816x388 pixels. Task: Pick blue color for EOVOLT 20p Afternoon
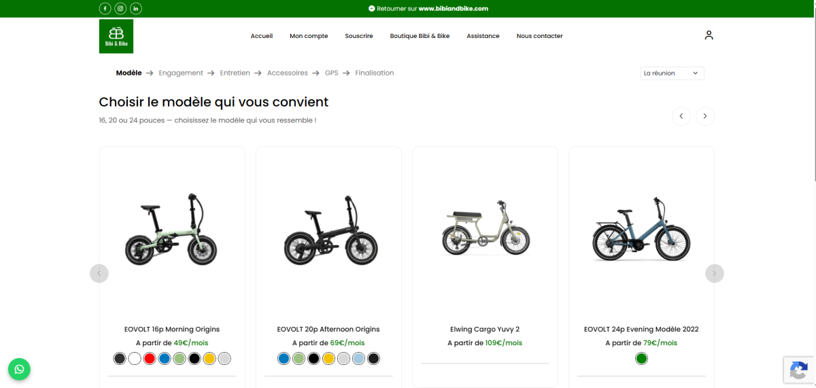(x=284, y=358)
